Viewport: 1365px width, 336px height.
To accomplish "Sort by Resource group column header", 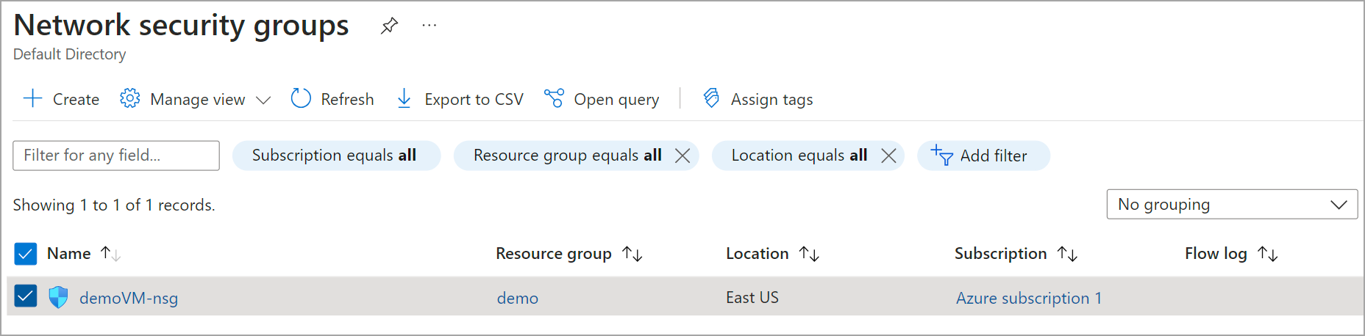I will [553, 254].
